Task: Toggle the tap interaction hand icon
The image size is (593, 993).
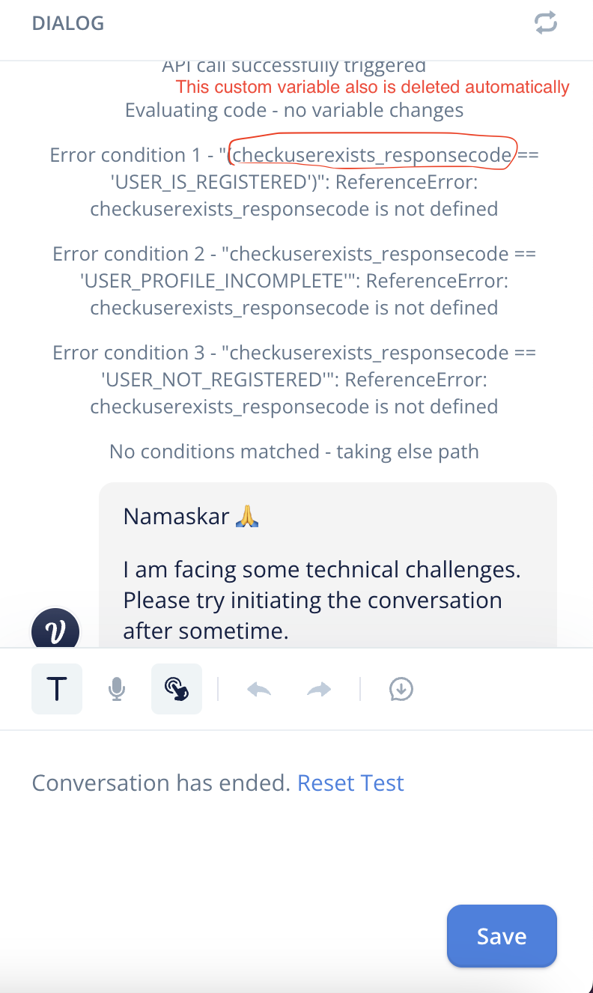Action: pyautogui.click(x=177, y=688)
